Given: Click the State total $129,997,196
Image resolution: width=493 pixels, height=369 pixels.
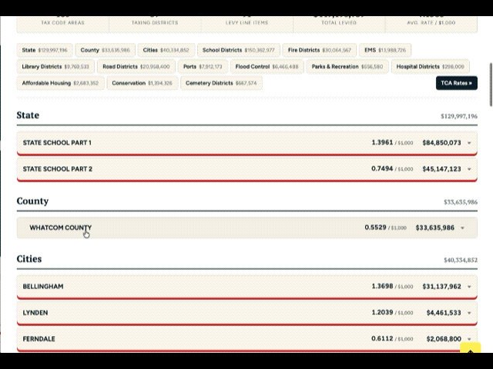Looking at the screenshot, I should 459,116.
